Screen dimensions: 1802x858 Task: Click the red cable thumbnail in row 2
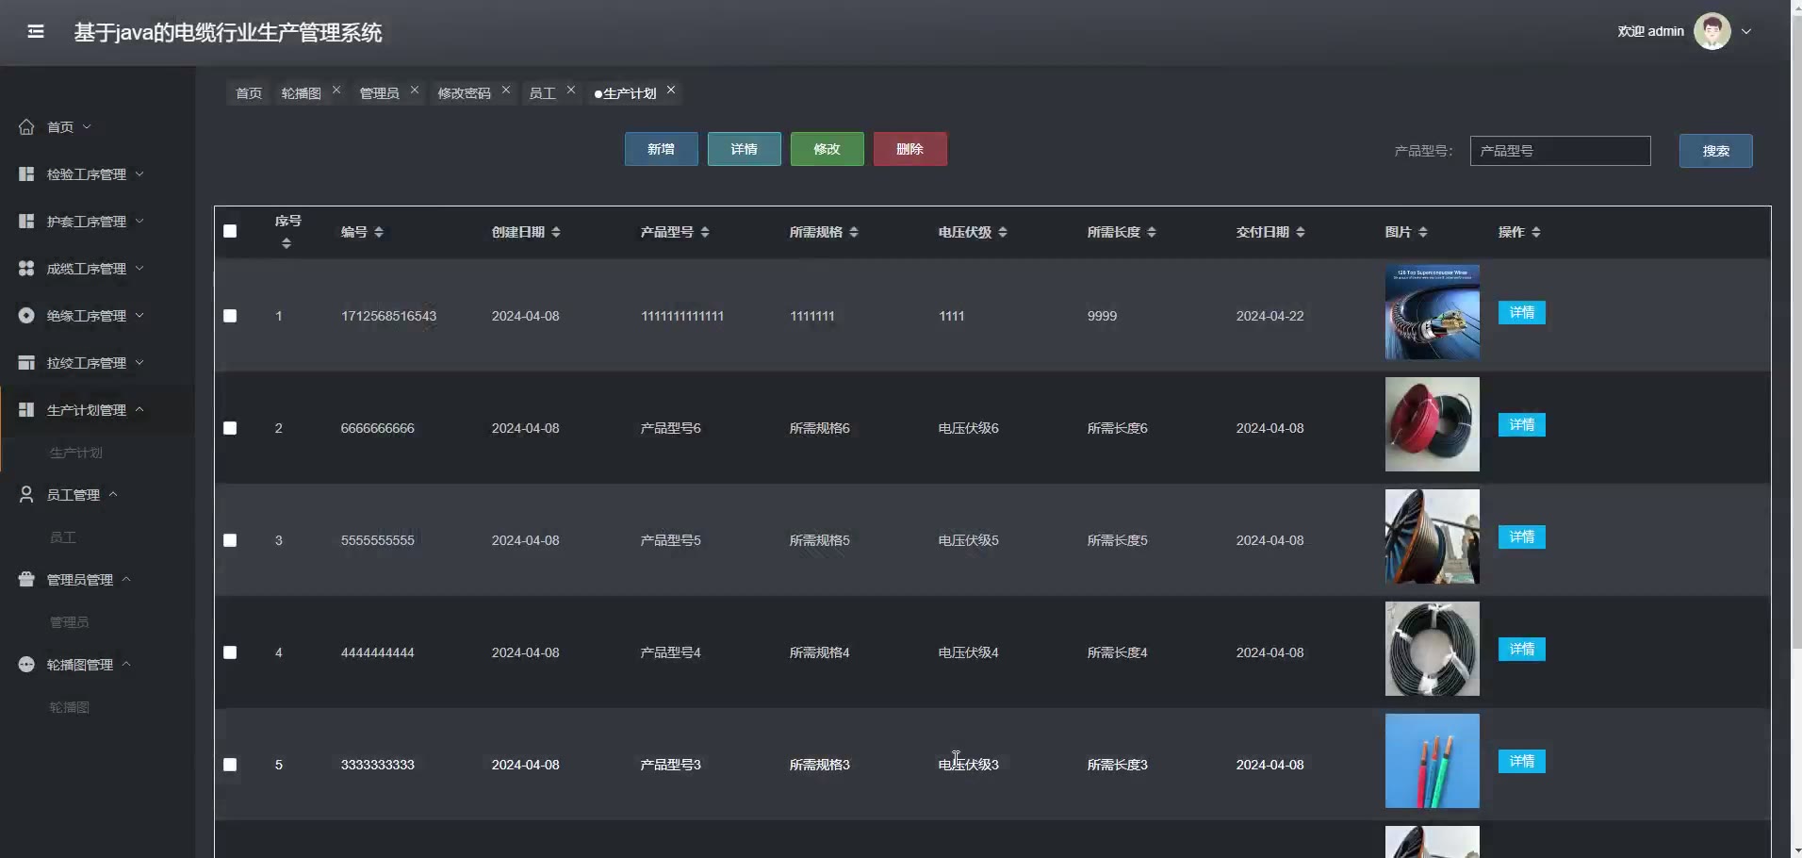pos(1433,424)
